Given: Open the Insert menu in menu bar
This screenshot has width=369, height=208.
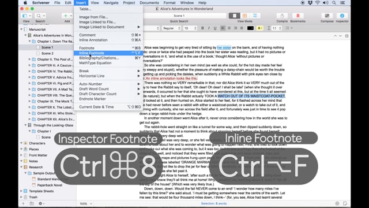Looking at the screenshot, I should (x=81, y=3).
